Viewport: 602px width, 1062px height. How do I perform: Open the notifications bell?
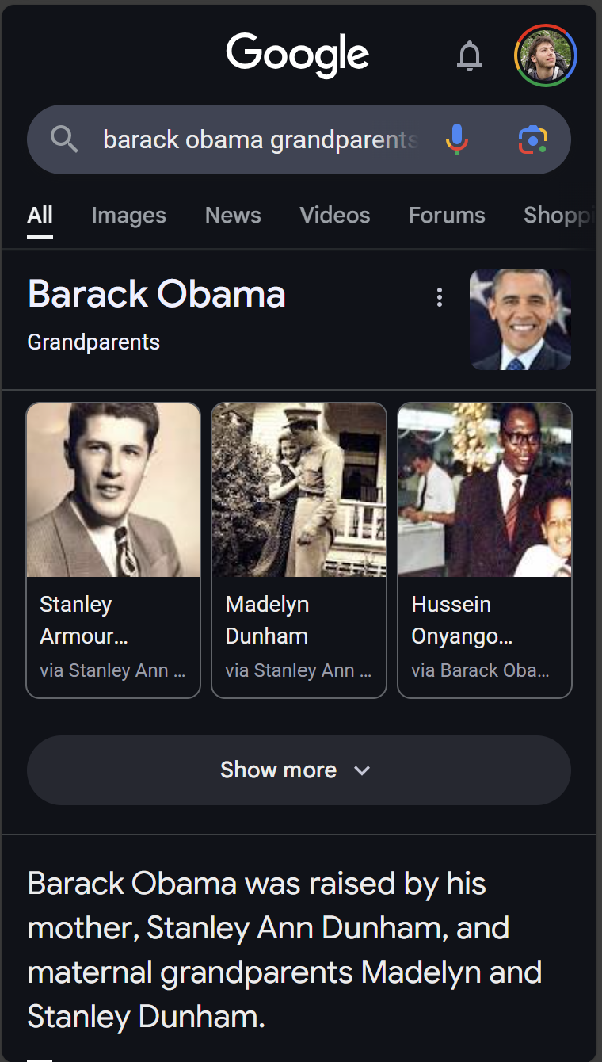pos(470,55)
